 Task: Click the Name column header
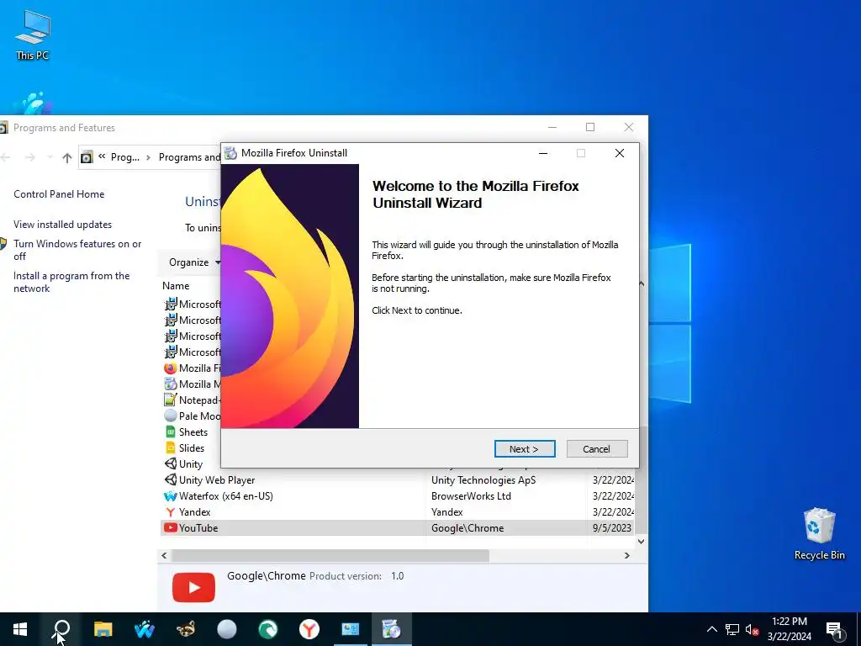[176, 286]
